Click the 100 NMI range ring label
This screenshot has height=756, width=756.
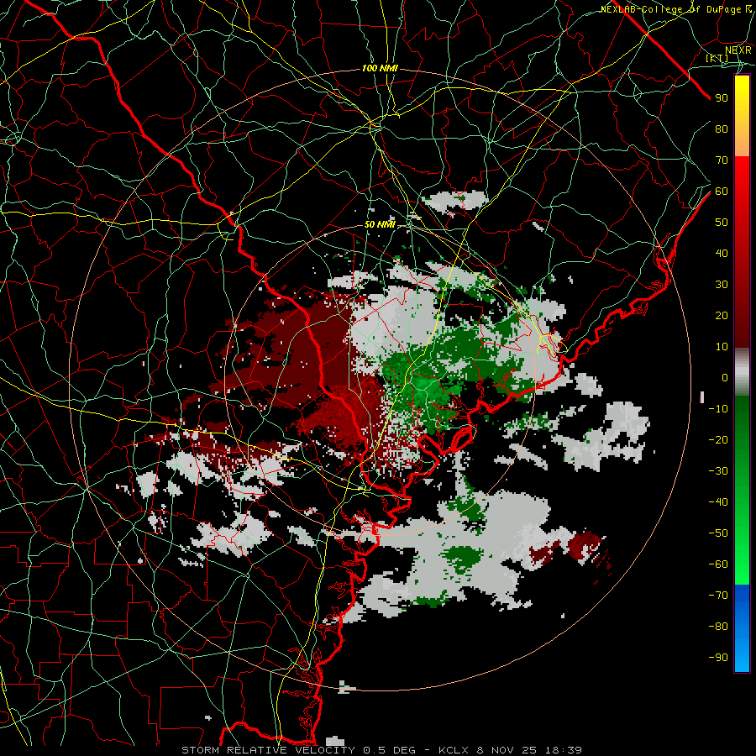tap(380, 69)
